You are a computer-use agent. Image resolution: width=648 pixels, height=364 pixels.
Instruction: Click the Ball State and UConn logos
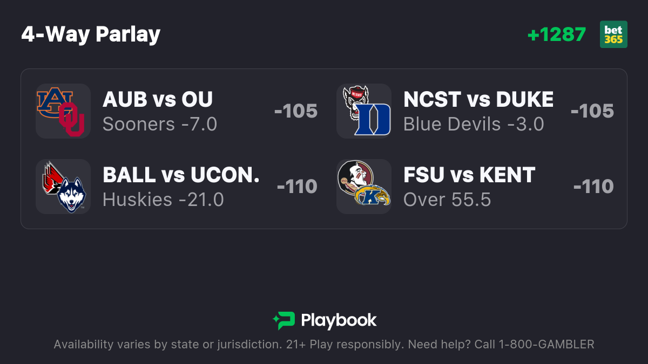63,187
